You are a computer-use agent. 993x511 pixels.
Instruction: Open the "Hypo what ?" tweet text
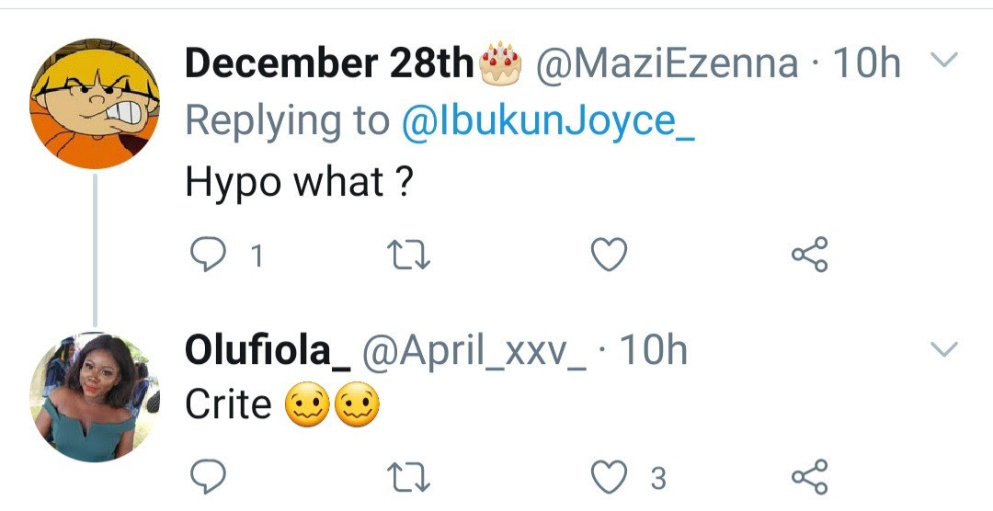297,183
